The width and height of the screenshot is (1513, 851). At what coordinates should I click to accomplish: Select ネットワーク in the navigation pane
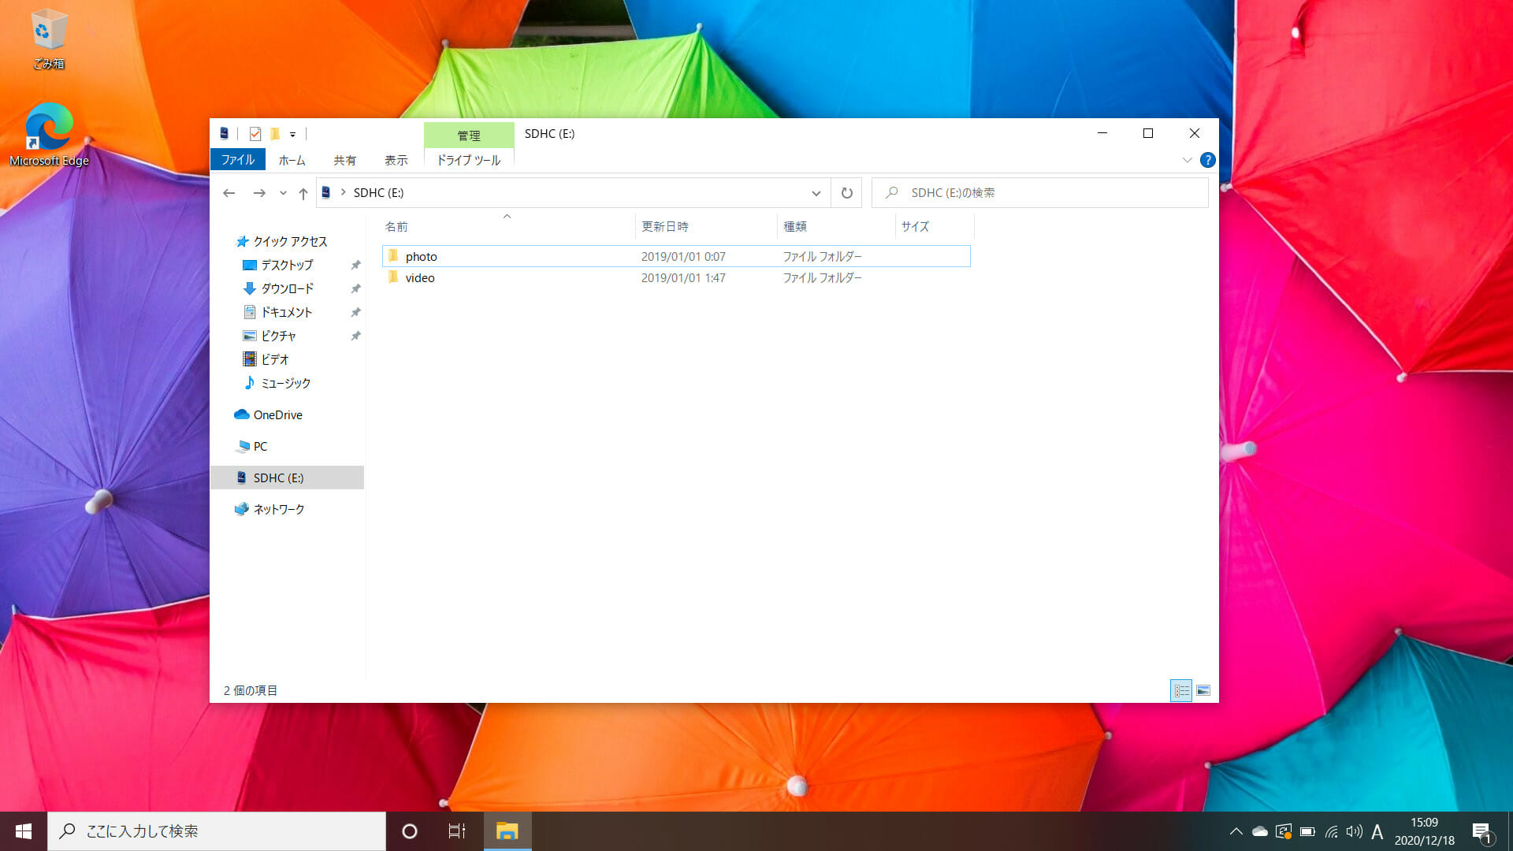point(278,510)
